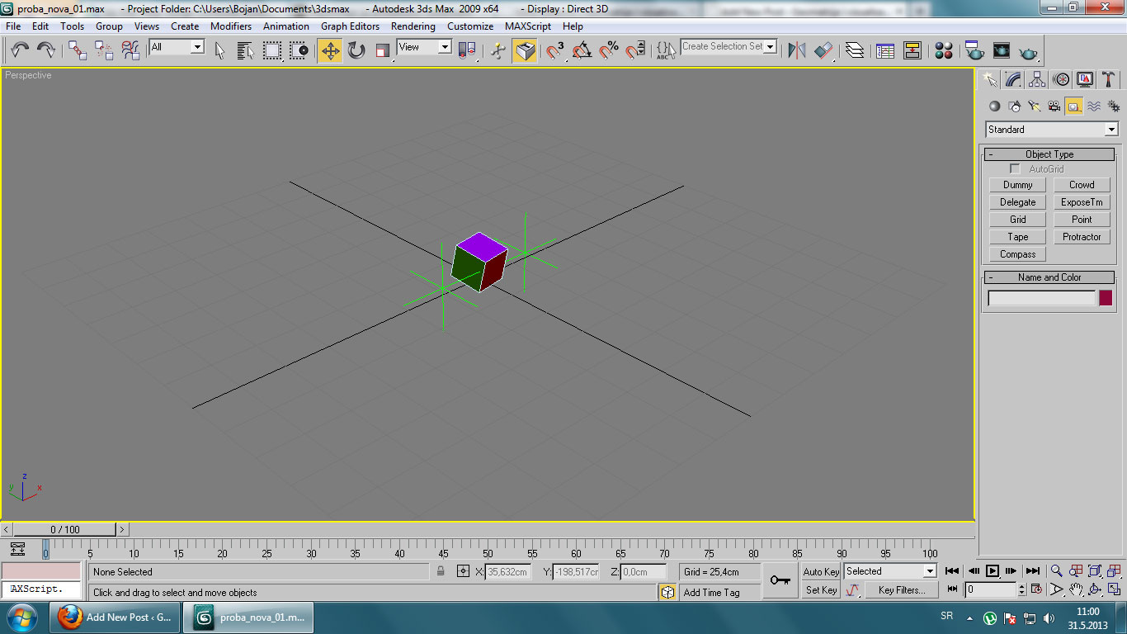Click the Undo arrow in toolbar

pyautogui.click(x=21, y=50)
